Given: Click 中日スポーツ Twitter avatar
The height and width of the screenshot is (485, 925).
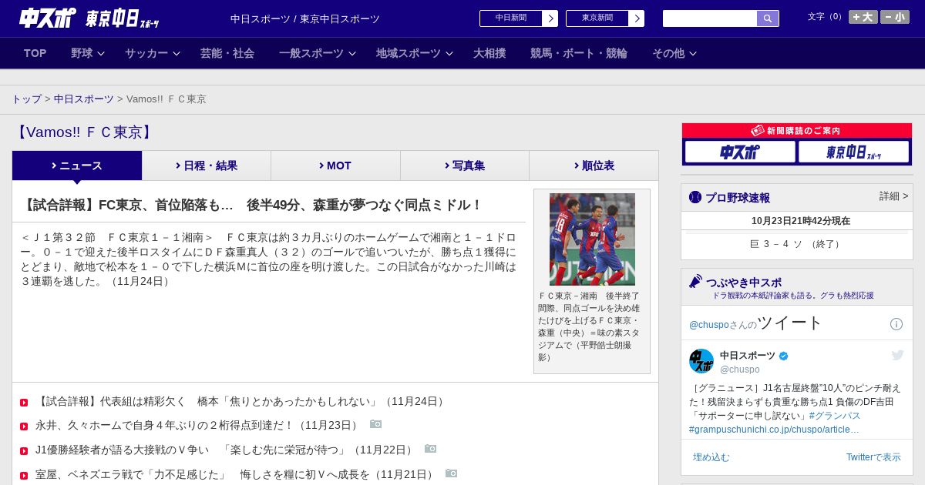Looking at the screenshot, I should tap(701, 361).
